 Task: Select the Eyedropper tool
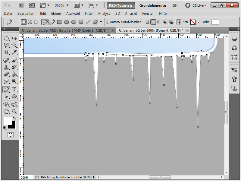(x=14, y=52)
